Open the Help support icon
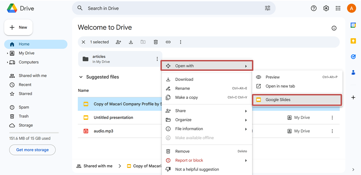361x175 pixels. (313, 8)
